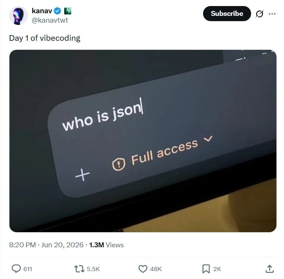Screen dimensions: 284x279
Task: Expand the Full access chevron in image
Action: point(208,139)
